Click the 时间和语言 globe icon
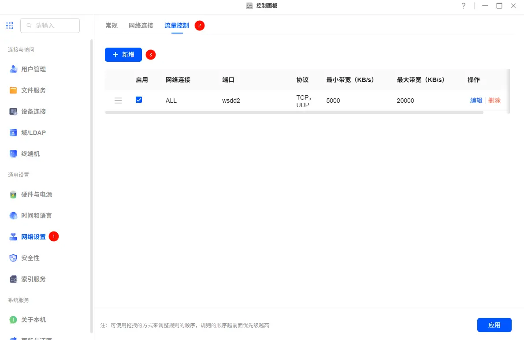The image size is (524, 340). [x=13, y=216]
